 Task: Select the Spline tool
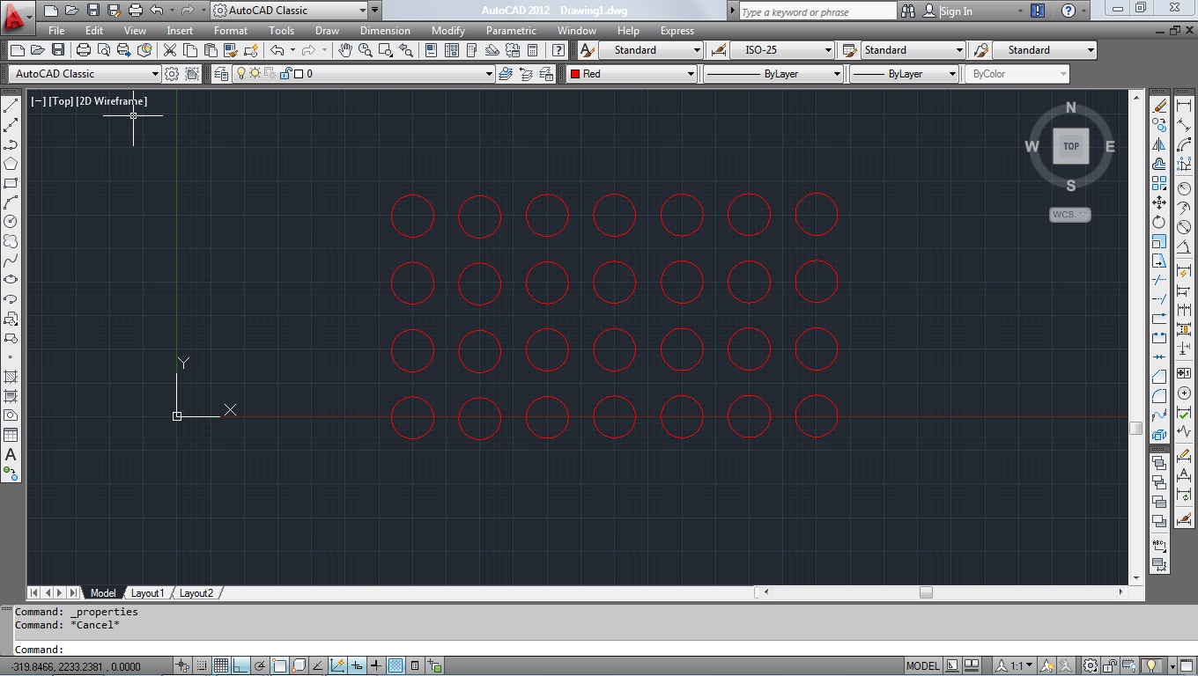[x=11, y=261]
